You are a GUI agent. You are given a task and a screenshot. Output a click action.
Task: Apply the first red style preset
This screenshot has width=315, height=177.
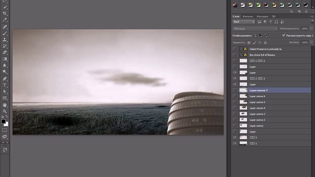[235, 5]
